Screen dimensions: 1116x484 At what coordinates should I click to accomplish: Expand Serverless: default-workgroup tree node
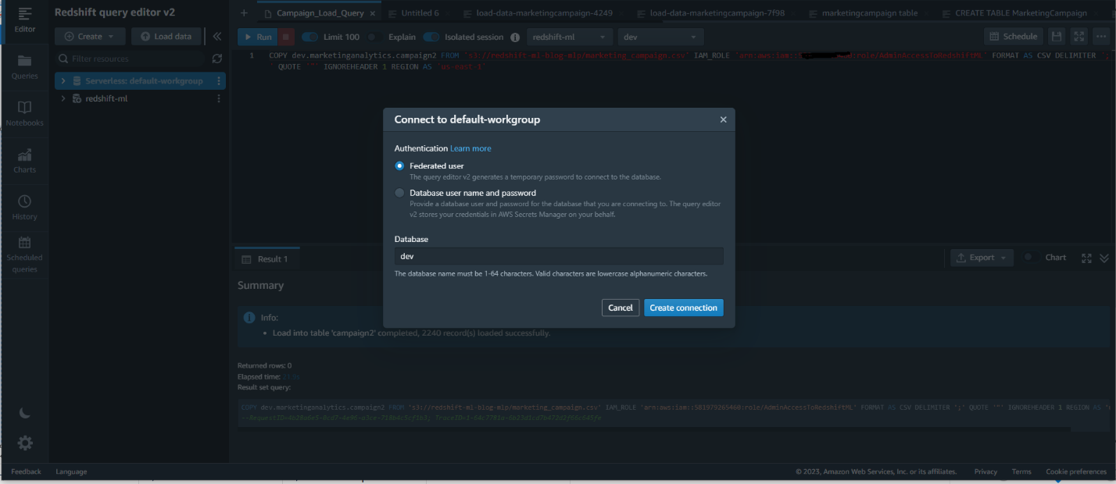point(63,81)
